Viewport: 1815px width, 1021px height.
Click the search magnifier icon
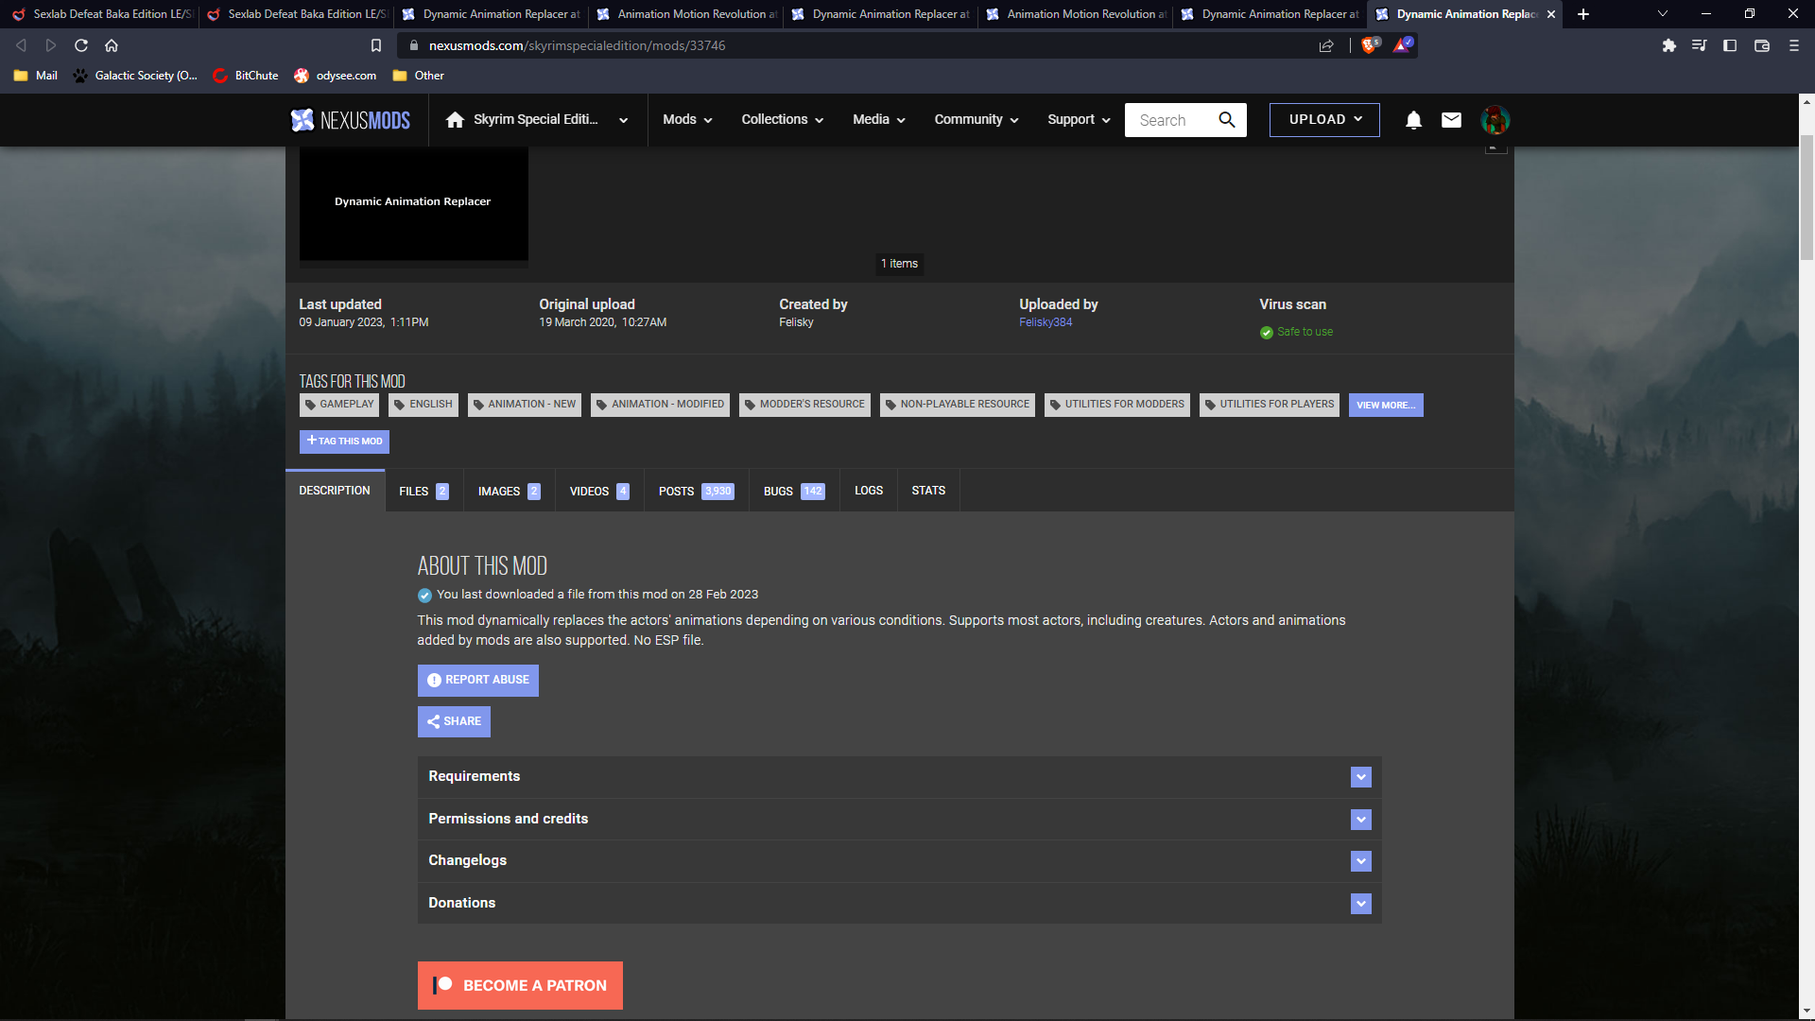(1226, 120)
